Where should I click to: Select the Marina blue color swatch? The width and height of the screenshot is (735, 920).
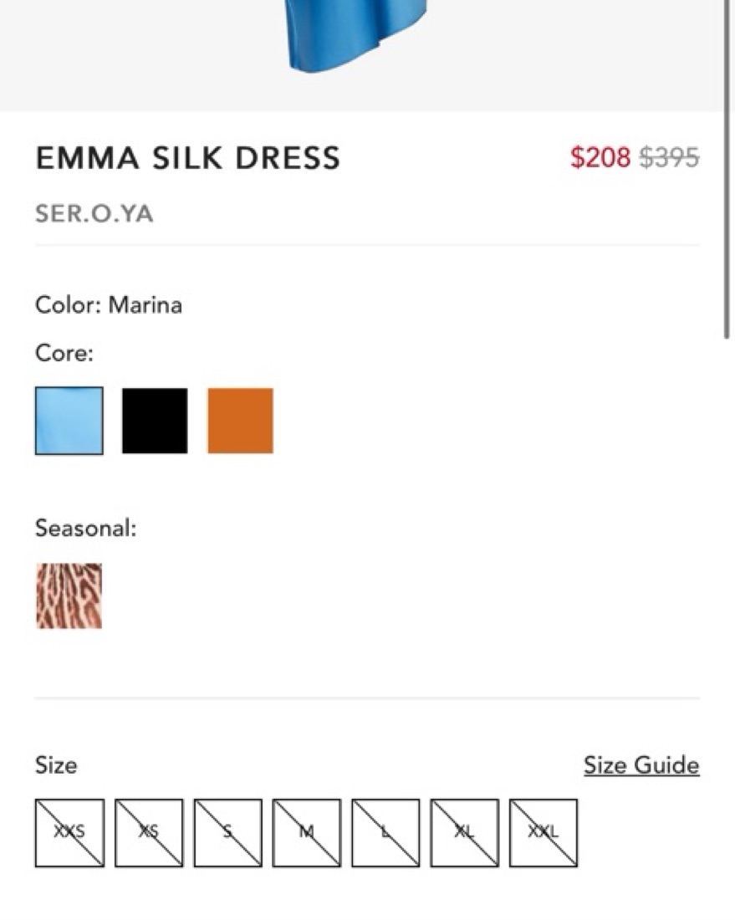coord(69,421)
